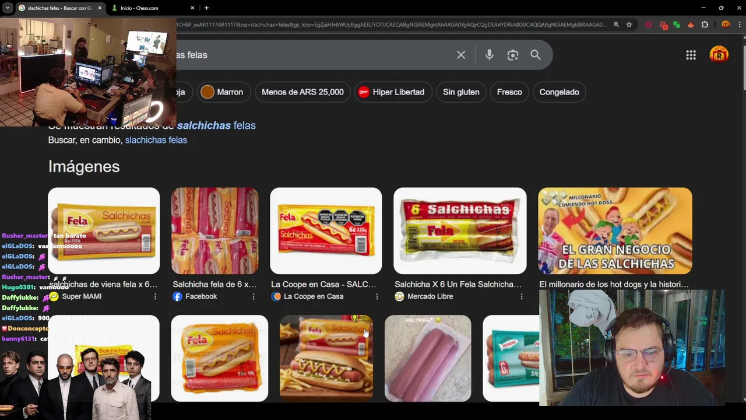The width and height of the screenshot is (746, 420).
Task: Open the Facebook stacked salchichas thumbnail
Action: [x=215, y=230]
